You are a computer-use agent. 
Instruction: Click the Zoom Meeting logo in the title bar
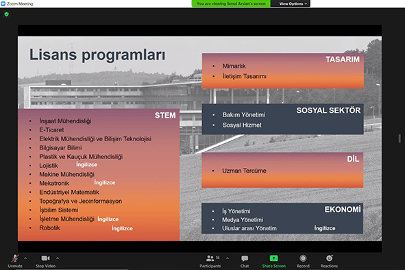click(x=3, y=3)
